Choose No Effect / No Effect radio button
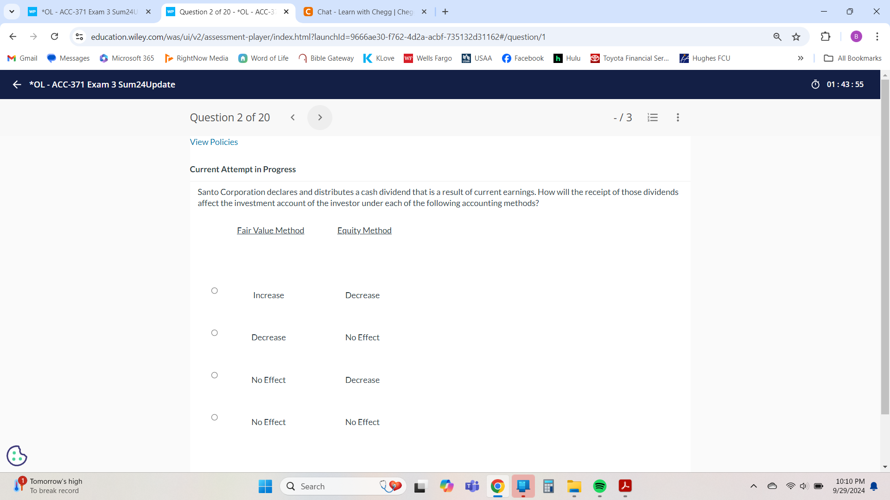The width and height of the screenshot is (890, 500). pyautogui.click(x=214, y=417)
